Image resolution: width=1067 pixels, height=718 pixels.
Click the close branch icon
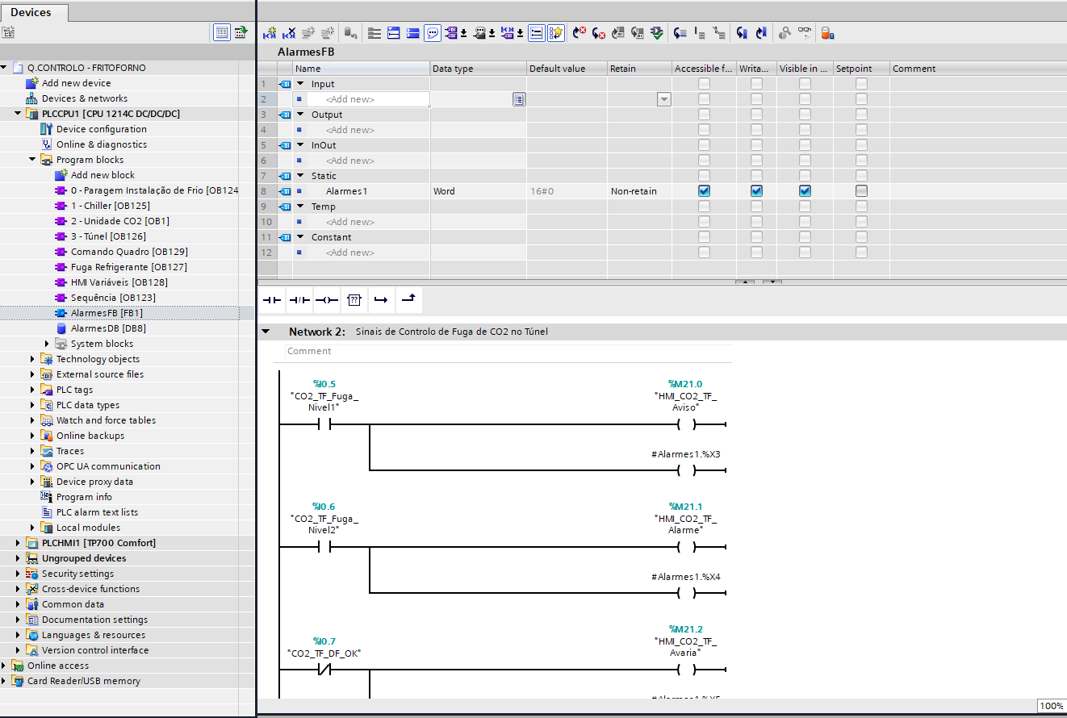(408, 300)
